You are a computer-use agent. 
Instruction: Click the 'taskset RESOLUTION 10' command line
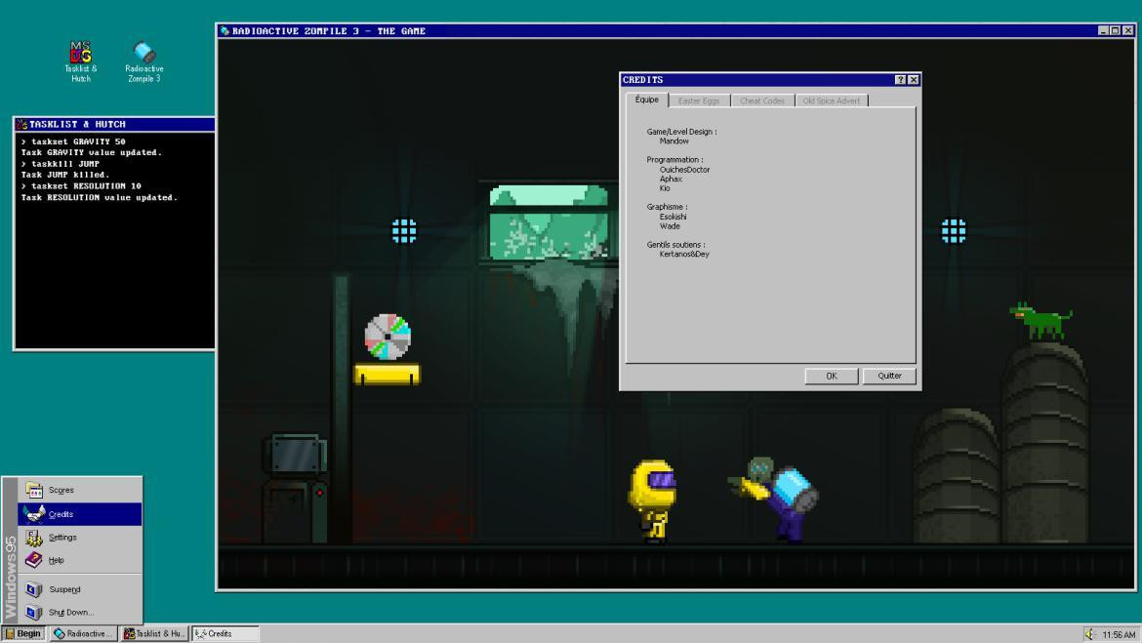pyautogui.click(x=81, y=186)
